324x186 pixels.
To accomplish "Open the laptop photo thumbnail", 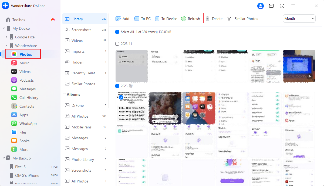I will [x=299, y=66].
